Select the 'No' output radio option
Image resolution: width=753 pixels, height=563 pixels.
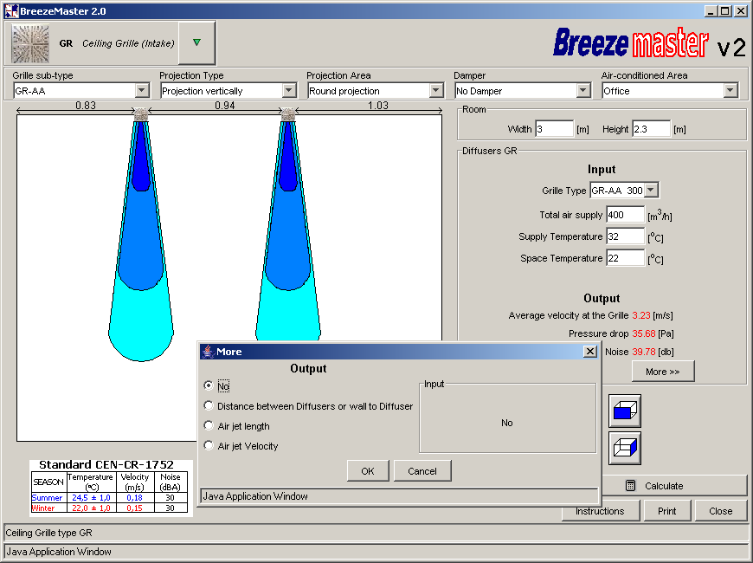coord(209,385)
